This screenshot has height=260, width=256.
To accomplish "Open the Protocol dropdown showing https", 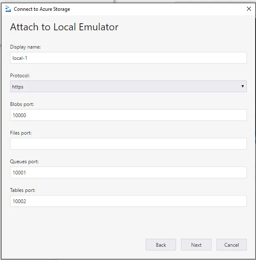I will 128,86.
